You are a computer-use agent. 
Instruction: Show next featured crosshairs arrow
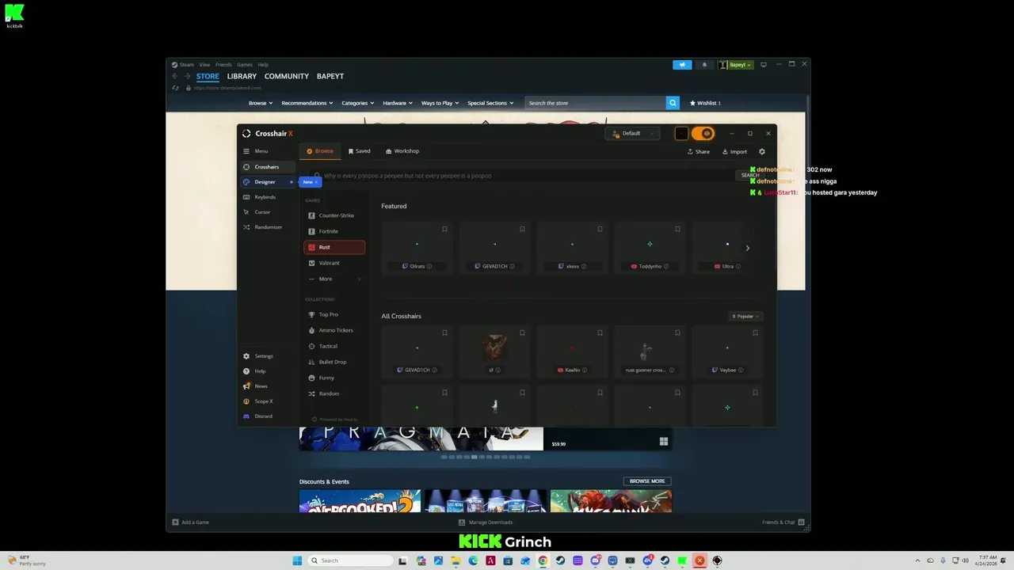[747, 249]
